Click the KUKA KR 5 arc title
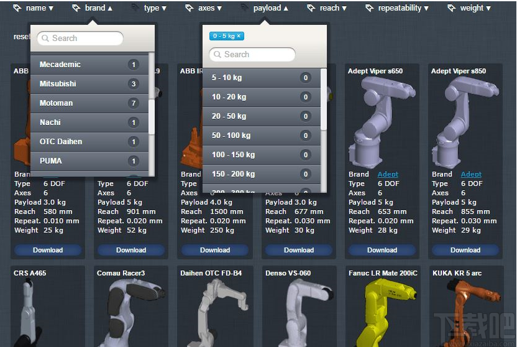The image size is (517, 347). 457,273
